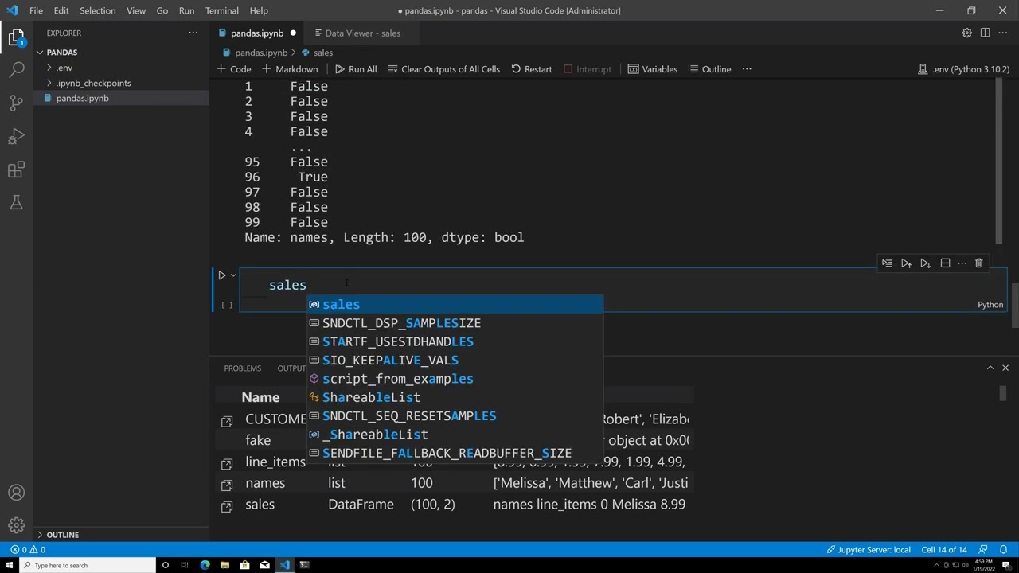Open the Explorer view in activity bar
The image size is (1019, 573).
tap(16, 37)
